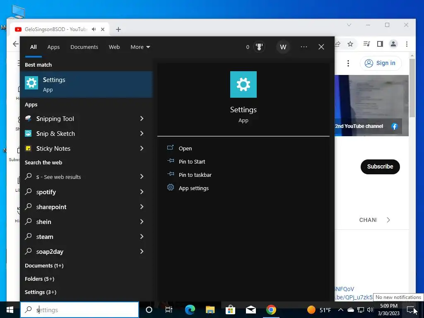Open the Settings app best match result
This screenshot has height=318, width=424.
[86, 84]
